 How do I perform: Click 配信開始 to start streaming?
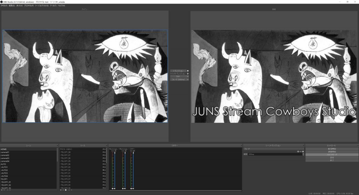(332, 149)
